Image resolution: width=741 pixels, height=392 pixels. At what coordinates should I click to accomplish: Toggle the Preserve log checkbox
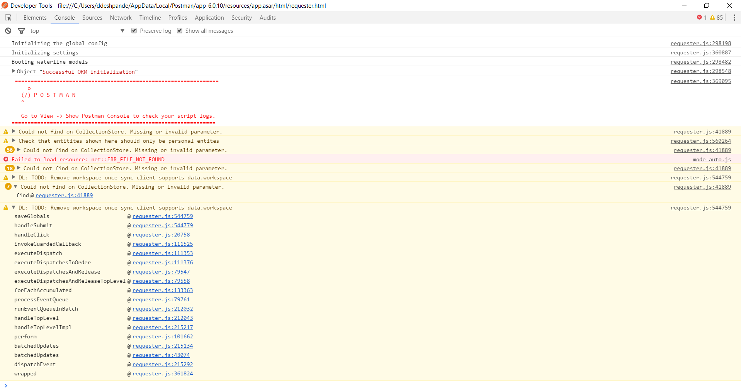coord(134,30)
